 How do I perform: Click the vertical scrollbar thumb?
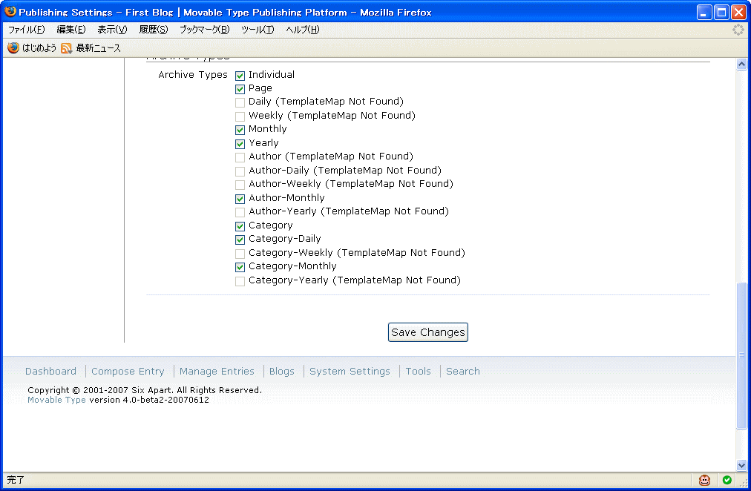pos(741,355)
